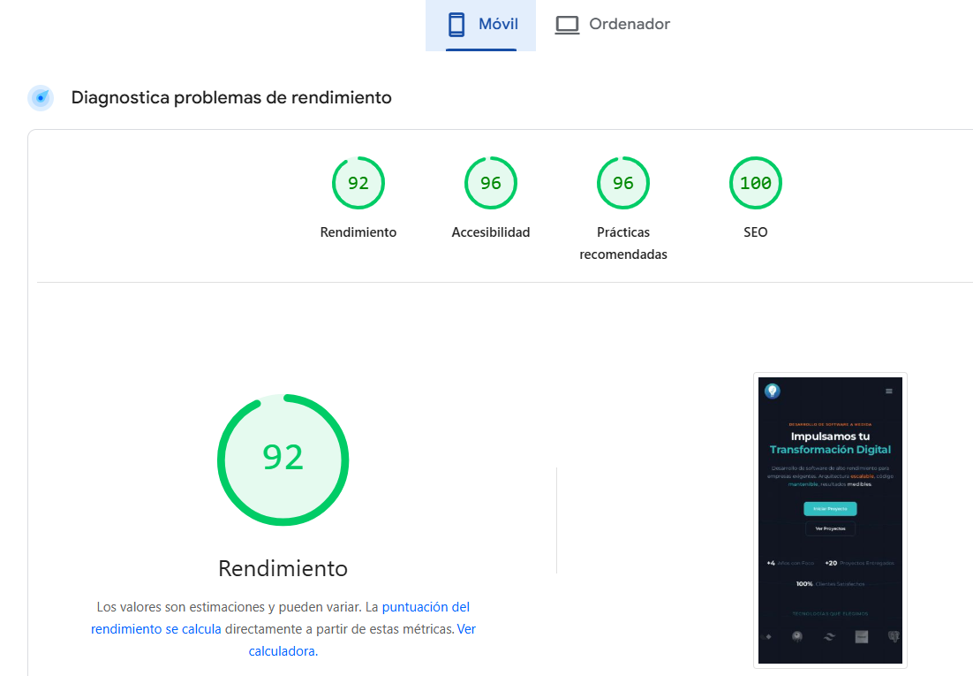Click the Tailwind wave icon in the preview
Viewport: 973px width, 676px height.
pyautogui.click(x=829, y=636)
